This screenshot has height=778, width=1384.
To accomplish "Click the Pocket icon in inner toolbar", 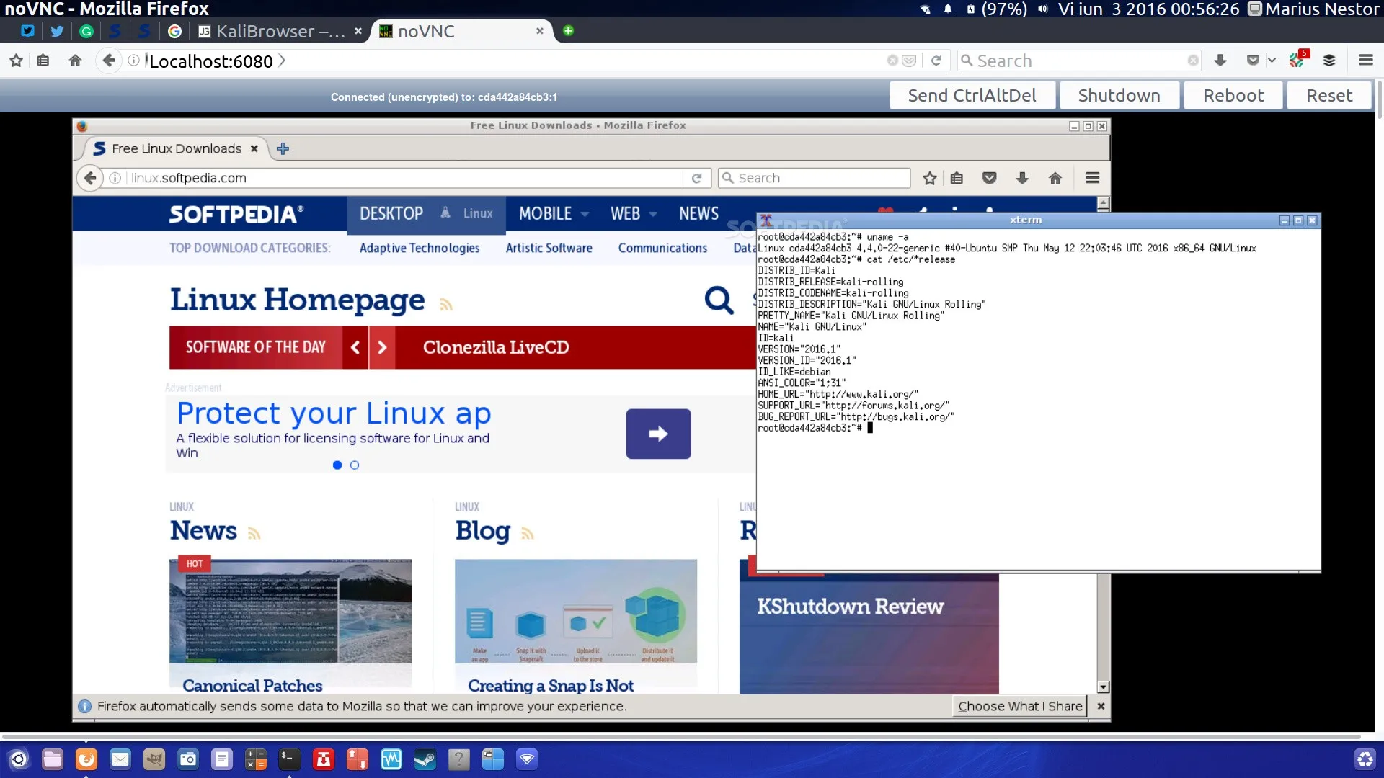I will tap(990, 178).
